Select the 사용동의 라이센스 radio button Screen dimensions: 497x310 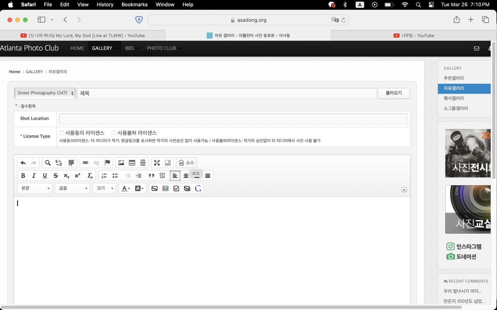click(62, 133)
